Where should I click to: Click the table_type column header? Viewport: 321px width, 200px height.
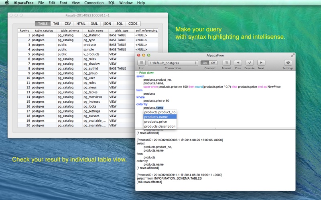point(122,31)
